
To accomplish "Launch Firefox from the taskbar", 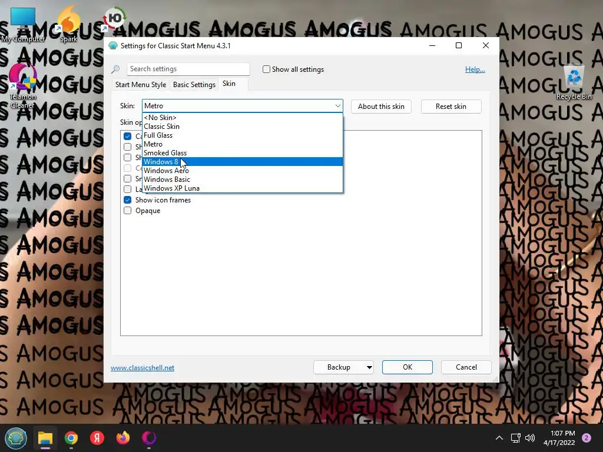I will click(x=123, y=438).
